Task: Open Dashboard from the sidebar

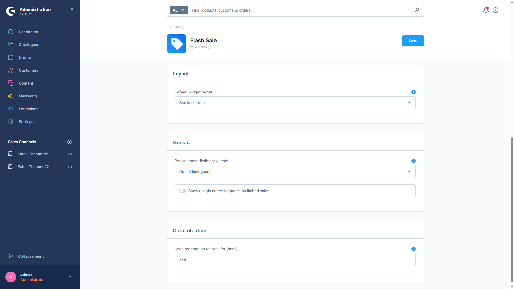Action: point(28,32)
